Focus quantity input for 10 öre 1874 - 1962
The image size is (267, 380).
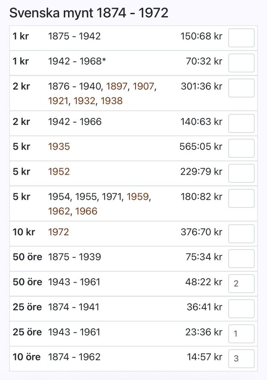(241, 358)
